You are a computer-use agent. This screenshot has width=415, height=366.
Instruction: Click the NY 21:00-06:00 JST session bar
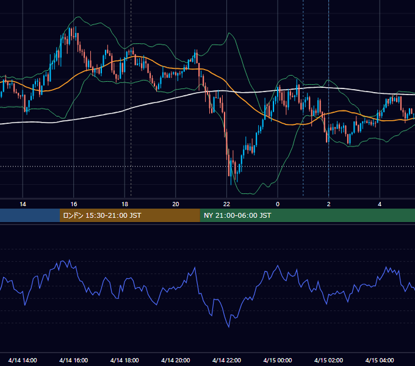(307, 215)
